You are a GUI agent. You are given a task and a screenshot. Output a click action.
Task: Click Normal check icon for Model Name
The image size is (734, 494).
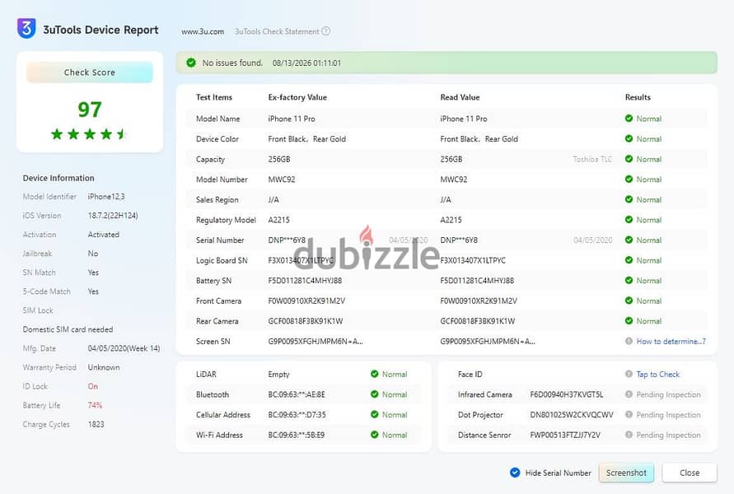pos(629,119)
